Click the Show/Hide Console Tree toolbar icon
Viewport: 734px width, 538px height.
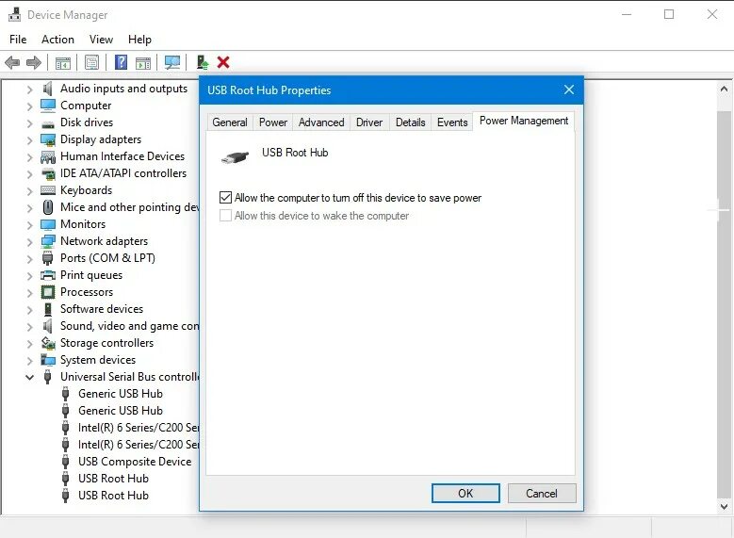click(63, 62)
